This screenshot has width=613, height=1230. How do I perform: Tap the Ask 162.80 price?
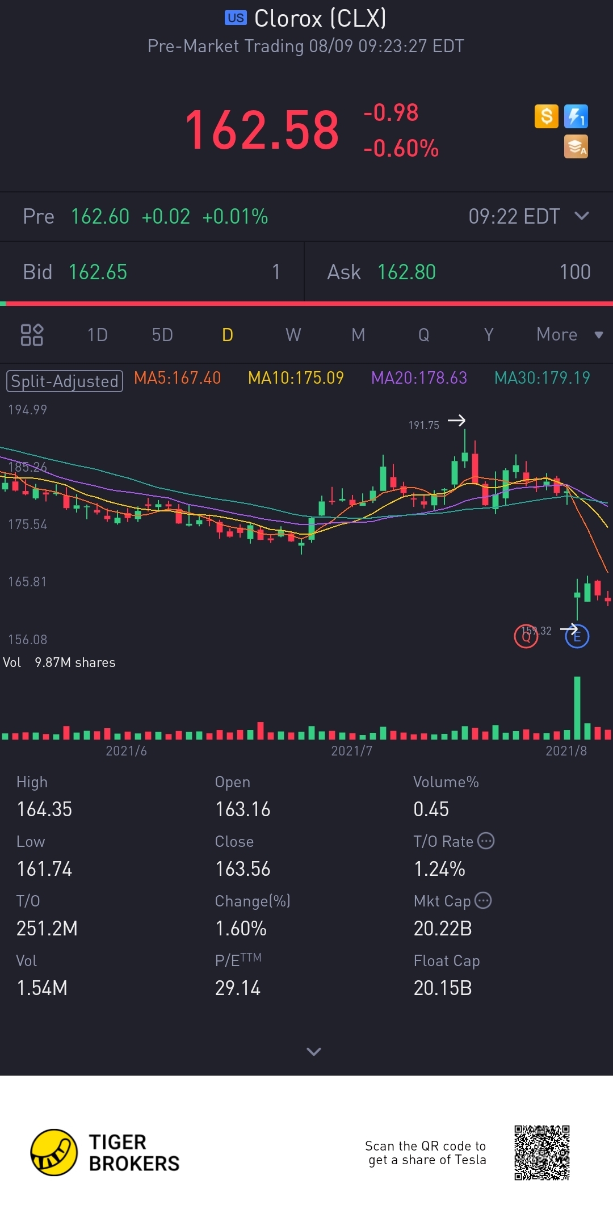407,272
